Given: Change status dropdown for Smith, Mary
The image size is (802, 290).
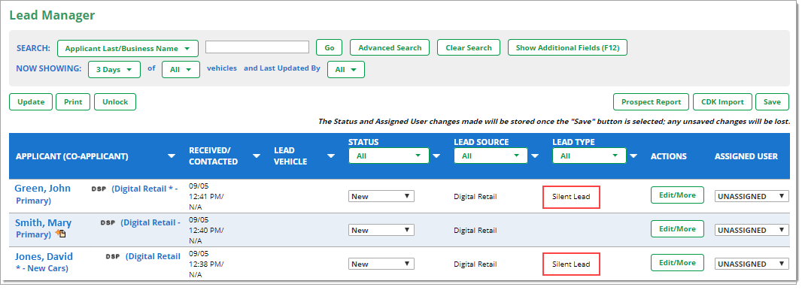Looking at the screenshot, I should click(x=381, y=230).
